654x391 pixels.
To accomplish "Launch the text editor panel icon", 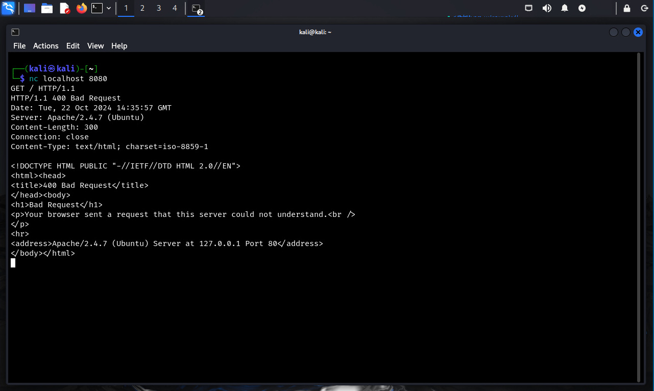I will click(x=64, y=8).
